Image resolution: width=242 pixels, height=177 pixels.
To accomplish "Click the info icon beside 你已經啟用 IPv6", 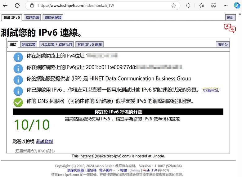I will [x=18, y=91].
